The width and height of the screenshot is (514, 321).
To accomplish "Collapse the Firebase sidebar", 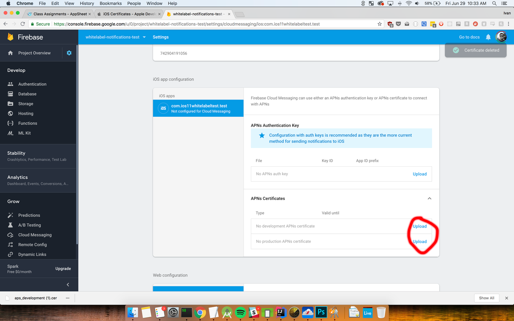I will point(68,285).
